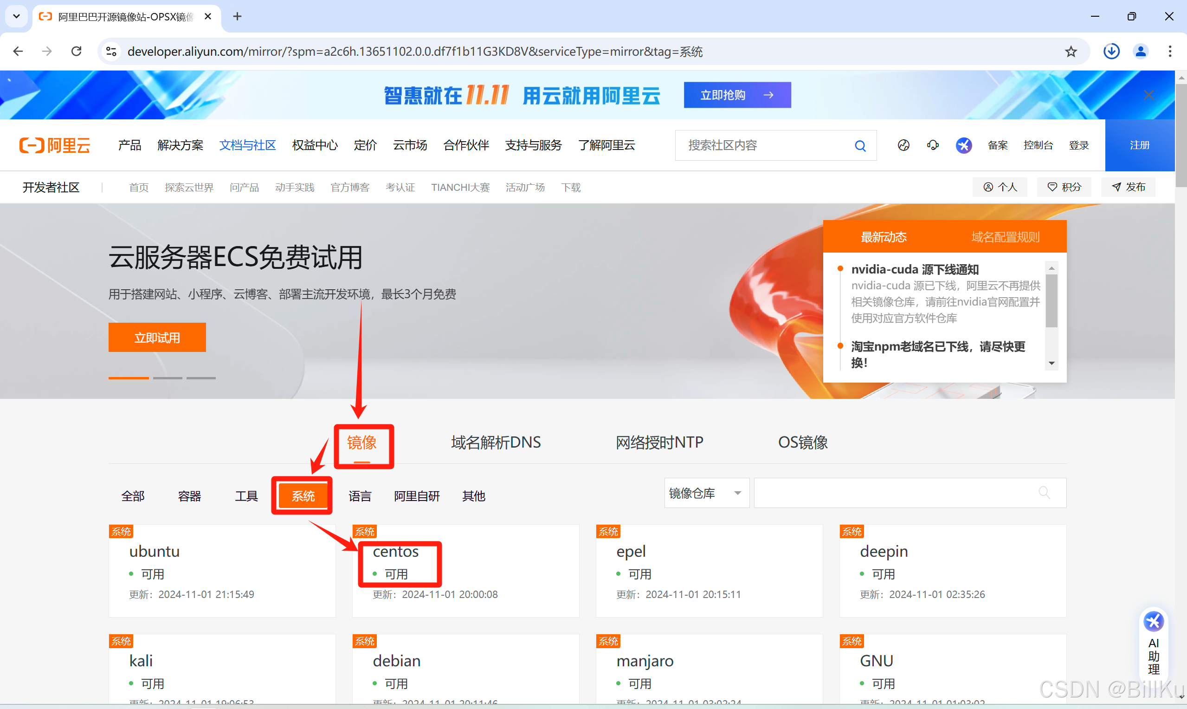
Task: Open 文档与社区 menu
Action: coord(247,145)
